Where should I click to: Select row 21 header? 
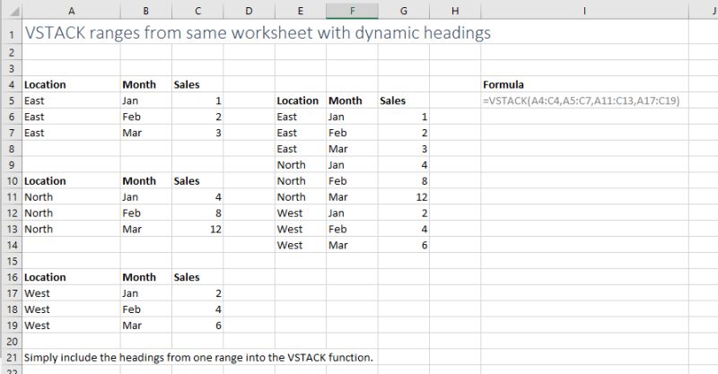(12, 358)
